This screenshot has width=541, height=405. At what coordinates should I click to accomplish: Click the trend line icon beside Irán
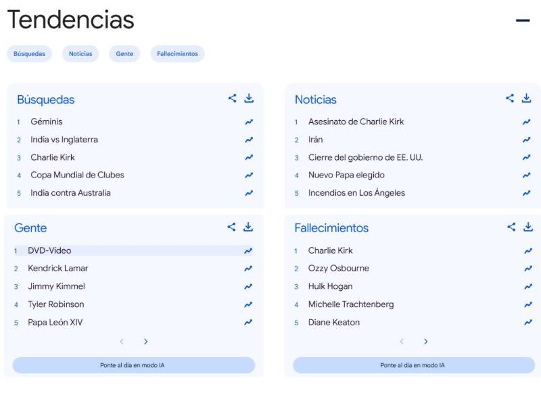tap(525, 139)
